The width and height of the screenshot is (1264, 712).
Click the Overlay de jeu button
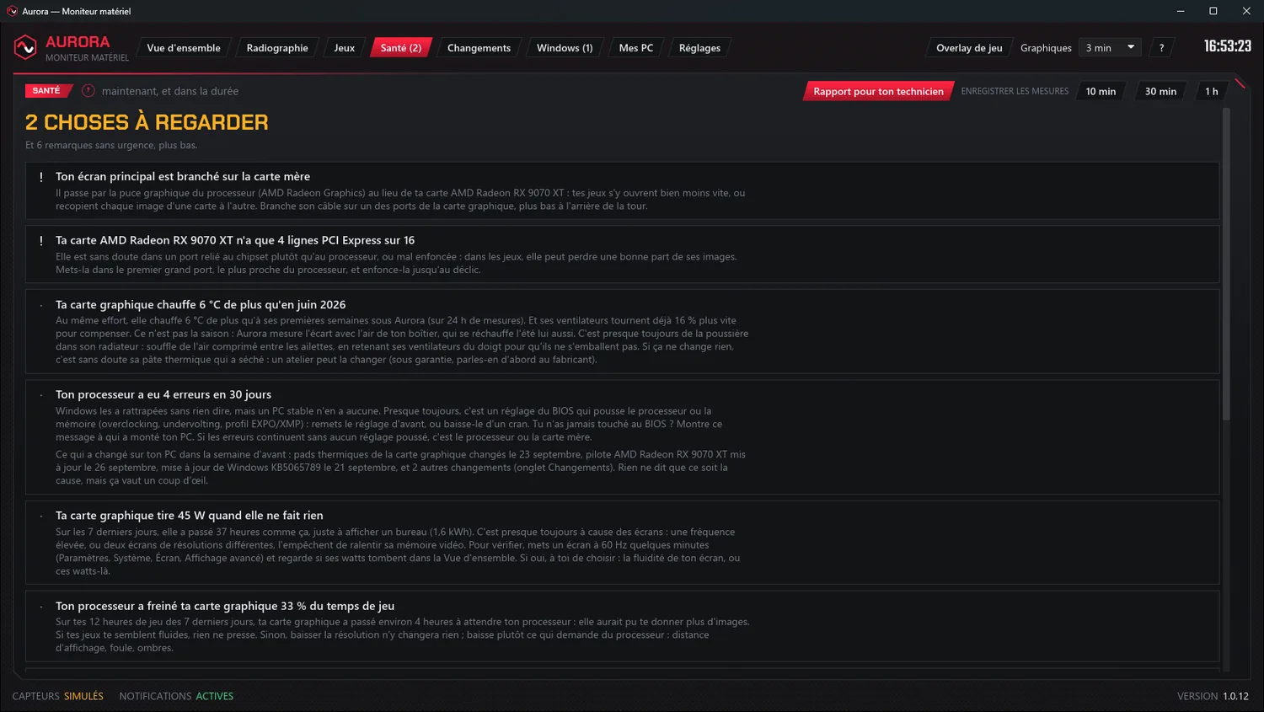tap(969, 48)
